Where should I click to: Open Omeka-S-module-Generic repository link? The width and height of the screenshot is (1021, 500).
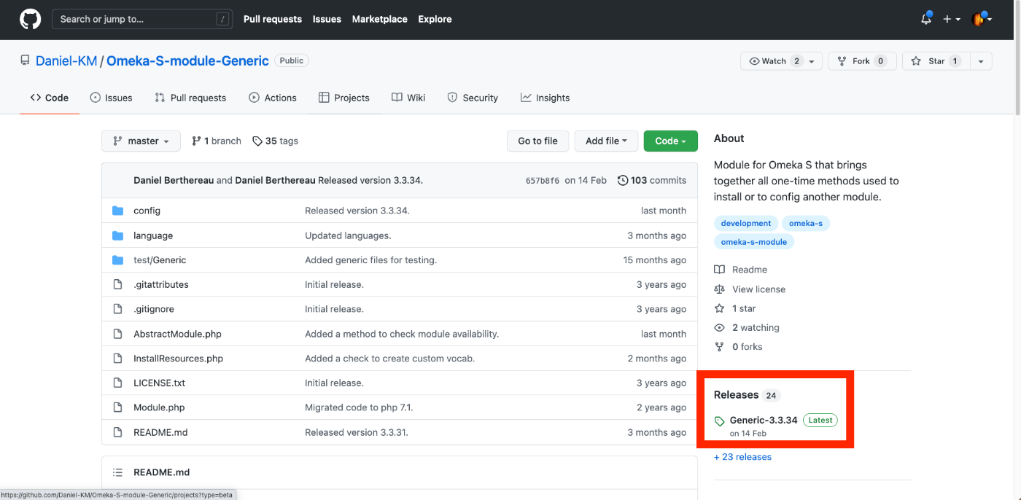187,61
